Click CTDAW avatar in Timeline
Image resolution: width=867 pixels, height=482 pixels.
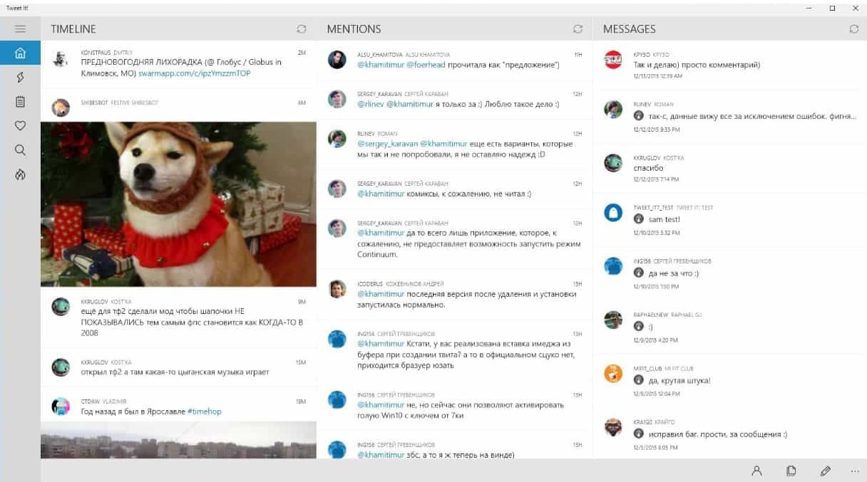coord(61,406)
